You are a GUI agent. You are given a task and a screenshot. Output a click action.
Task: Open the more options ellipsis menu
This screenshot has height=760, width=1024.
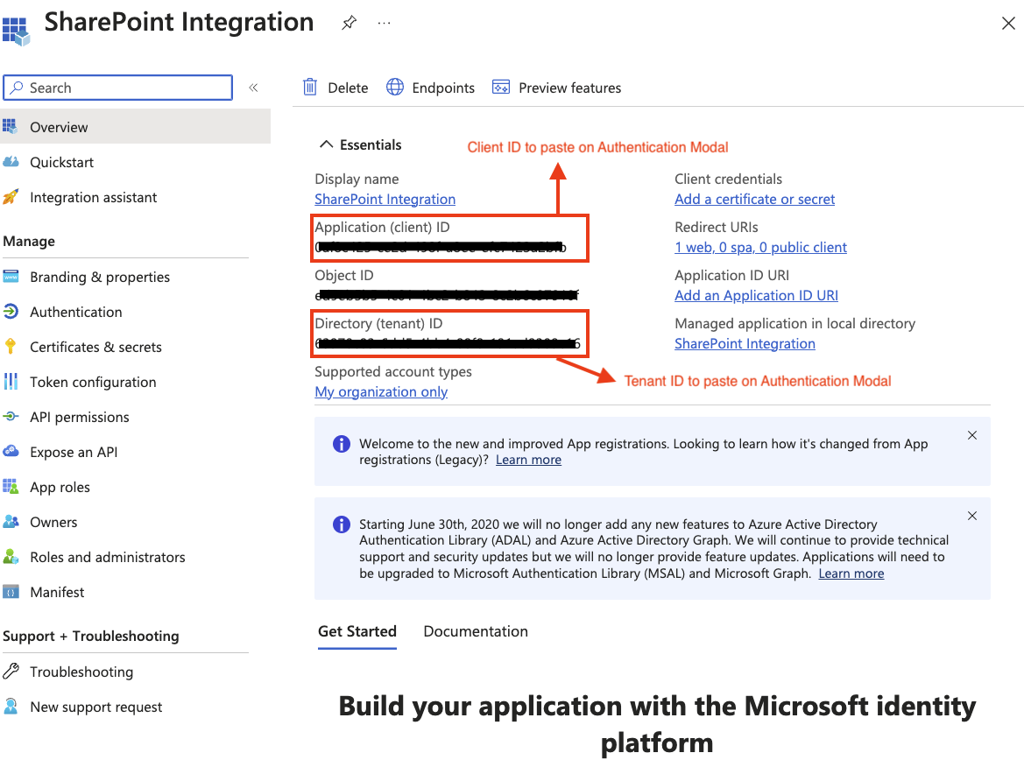click(384, 23)
